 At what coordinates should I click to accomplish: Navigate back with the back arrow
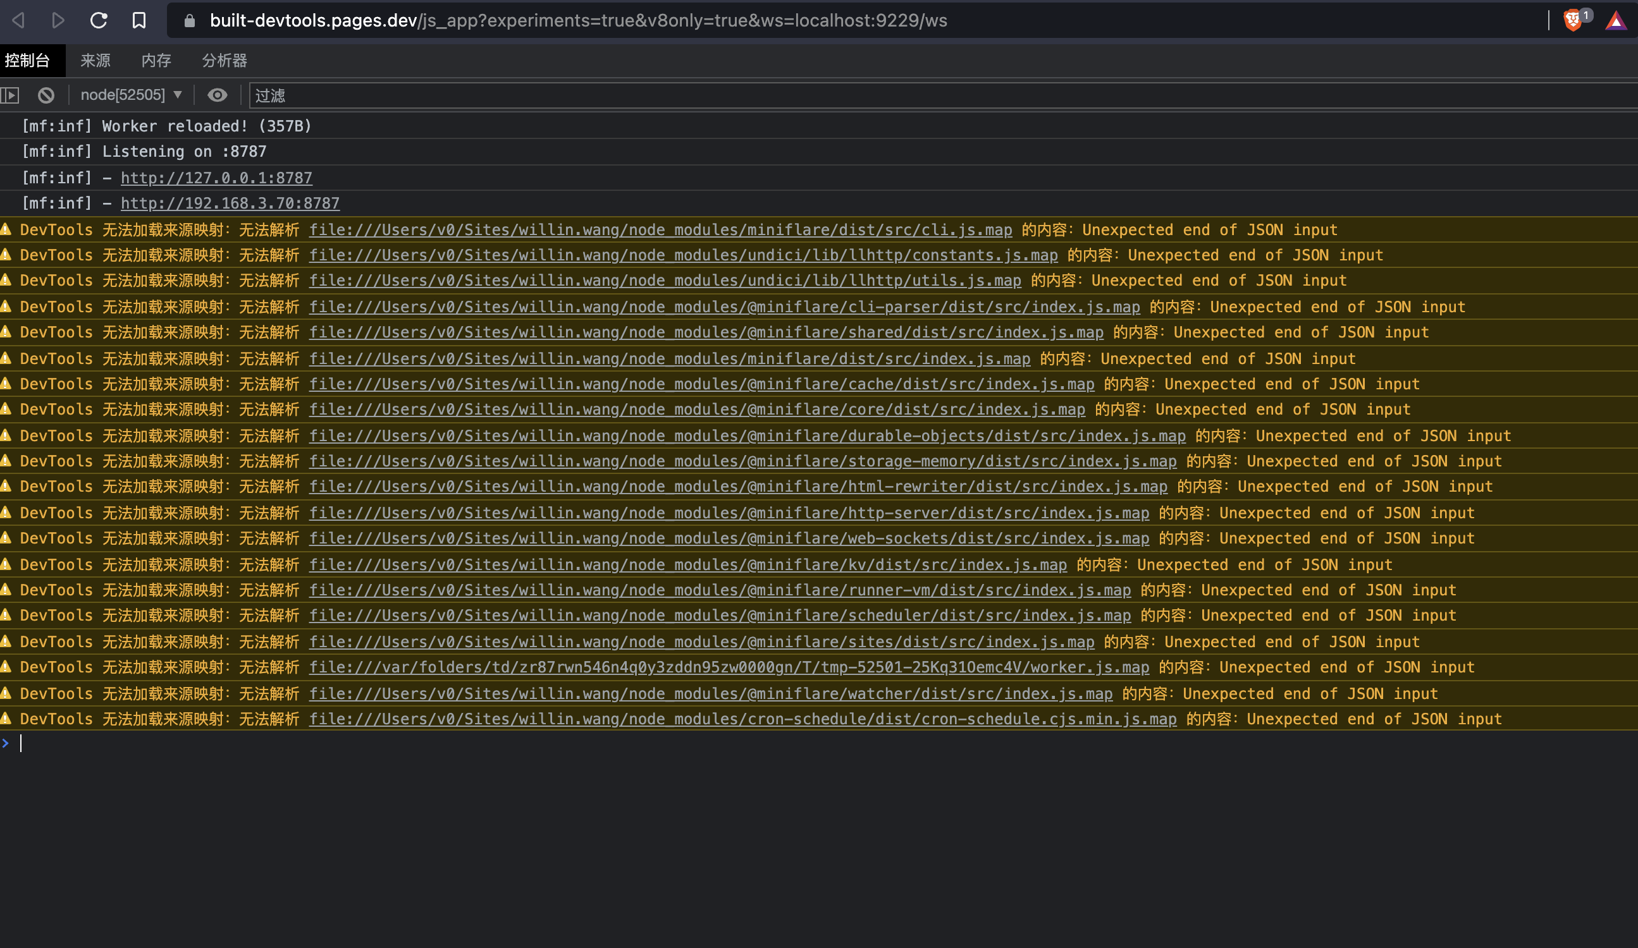(18, 20)
